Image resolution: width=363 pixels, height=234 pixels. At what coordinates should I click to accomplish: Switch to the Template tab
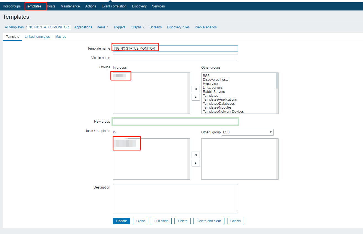(12, 37)
